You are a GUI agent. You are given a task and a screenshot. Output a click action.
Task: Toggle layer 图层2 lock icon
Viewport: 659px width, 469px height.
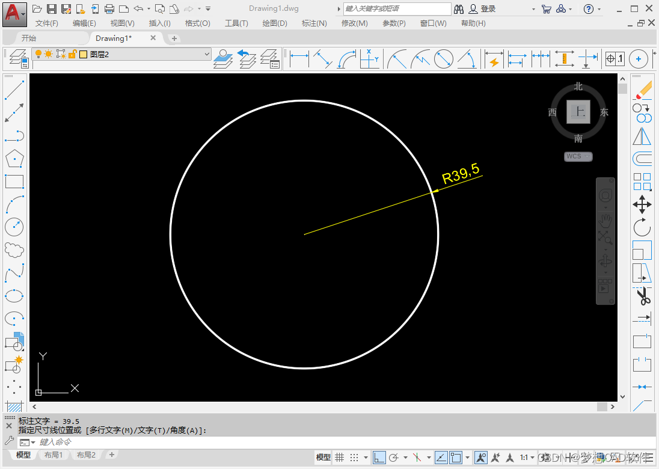click(73, 54)
